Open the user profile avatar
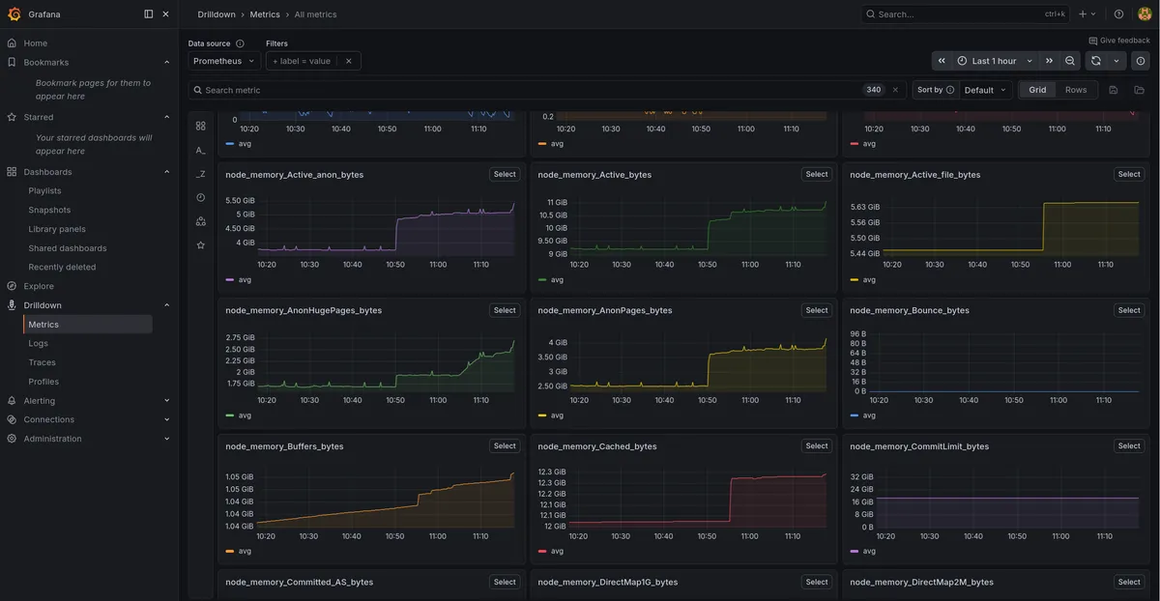The height and width of the screenshot is (601, 1160). tap(1145, 14)
